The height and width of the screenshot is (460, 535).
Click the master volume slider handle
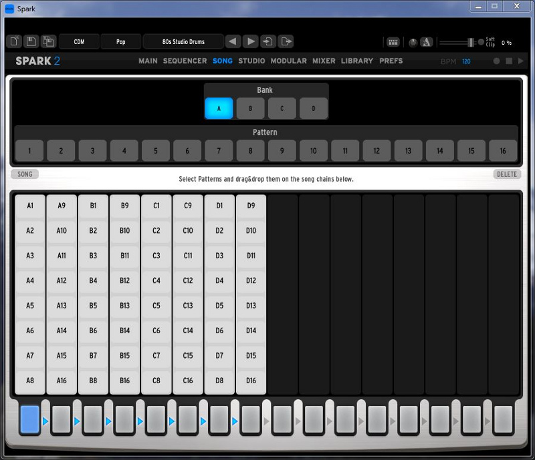point(471,42)
